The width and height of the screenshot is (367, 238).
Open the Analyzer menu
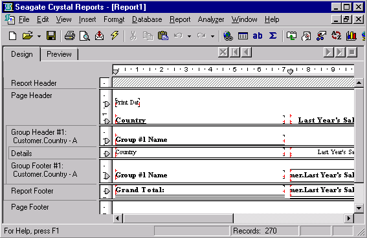click(x=211, y=19)
